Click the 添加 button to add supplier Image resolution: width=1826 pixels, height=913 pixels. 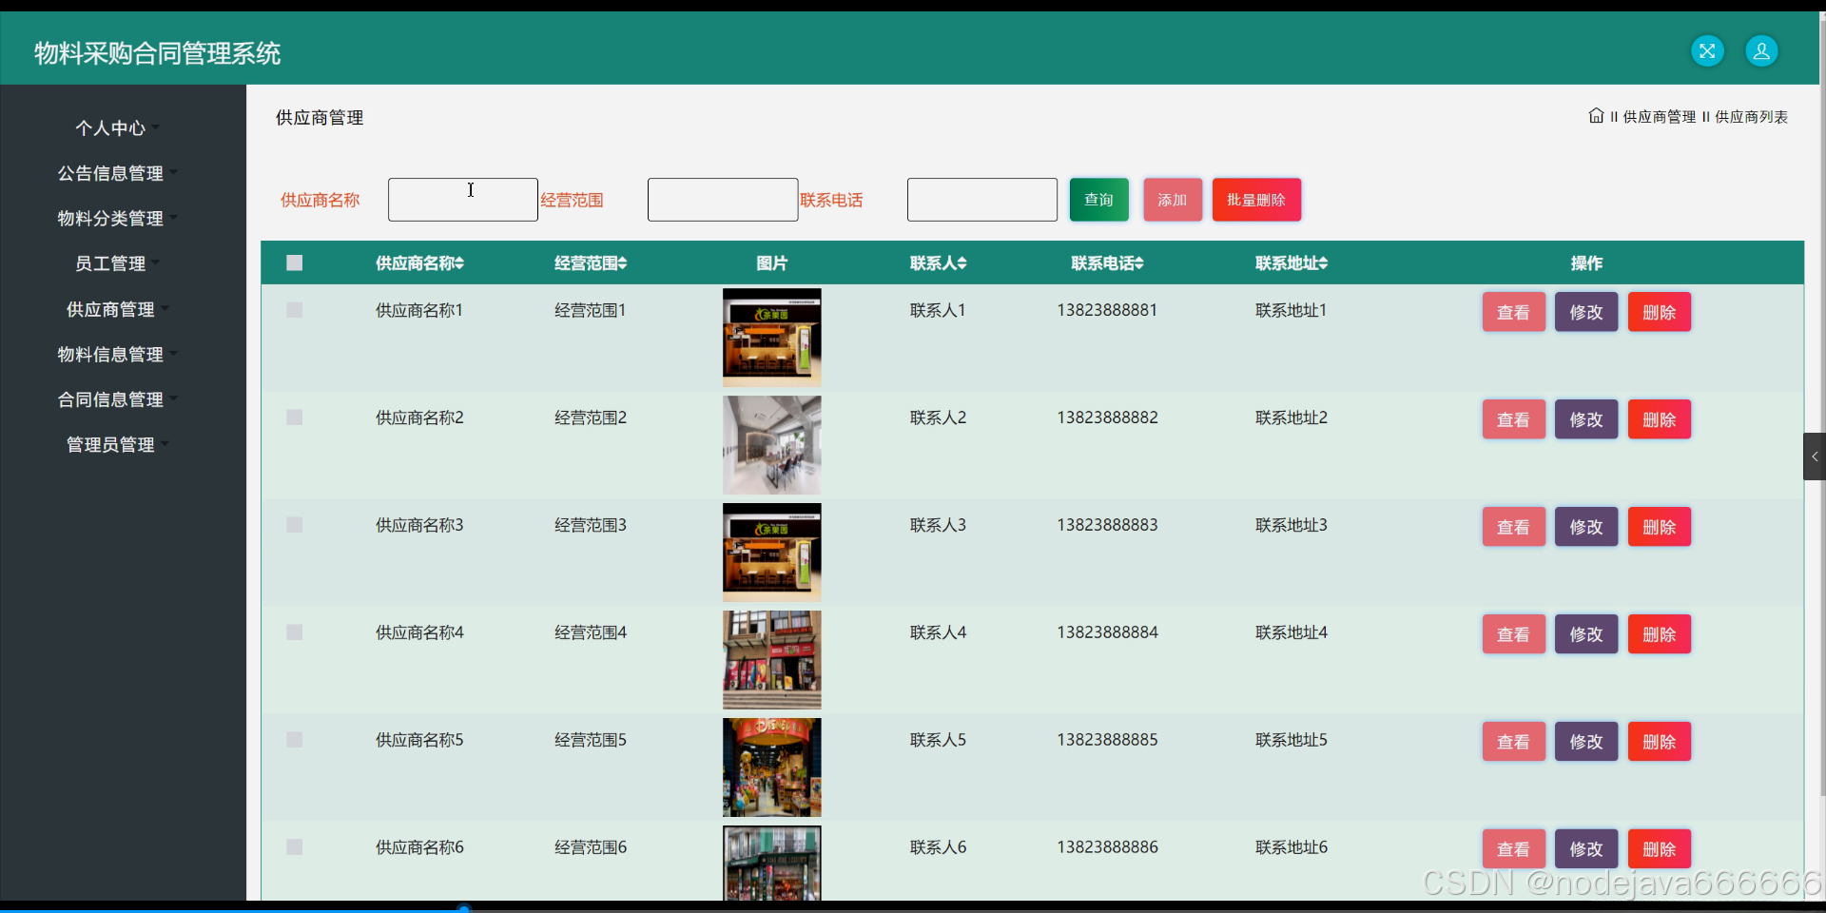click(x=1173, y=200)
